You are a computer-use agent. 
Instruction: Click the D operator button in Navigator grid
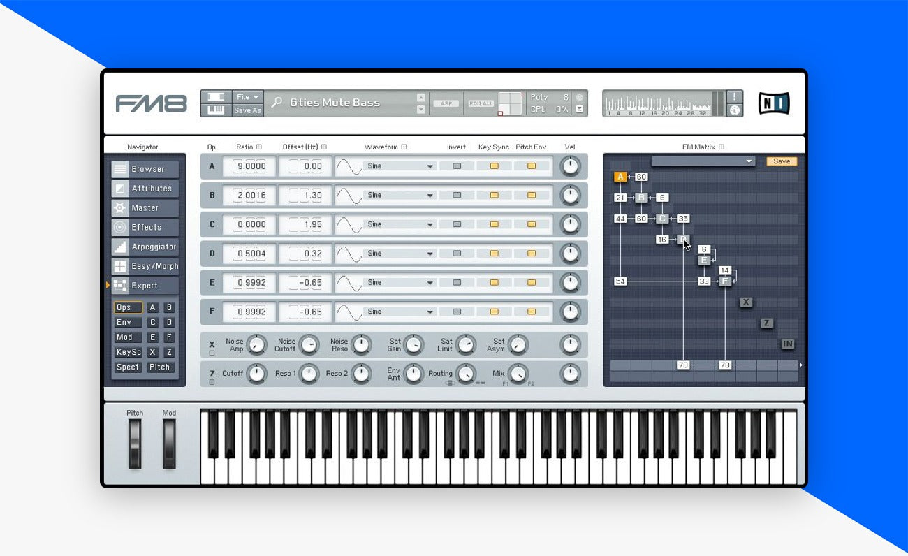[x=169, y=323]
